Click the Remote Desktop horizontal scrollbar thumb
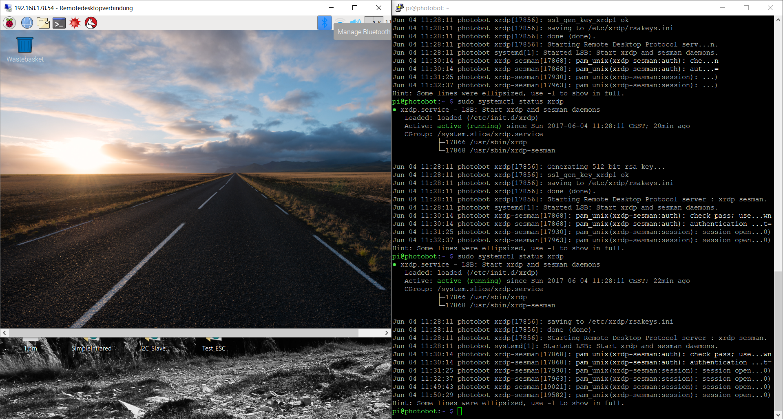The width and height of the screenshot is (783, 419). 184,333
